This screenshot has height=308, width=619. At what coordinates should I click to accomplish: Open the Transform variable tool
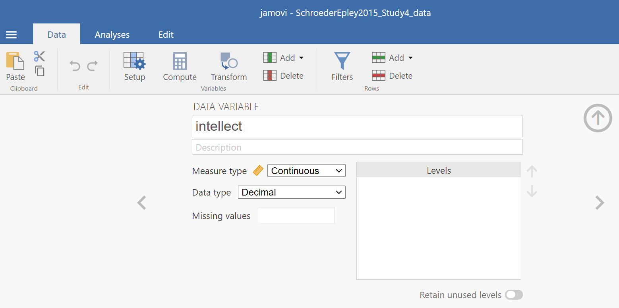[228, 66]
